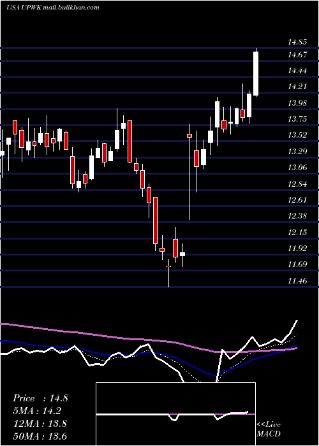The width and height of the screenshot is (319, 446).
Task: Click the '<<Live MACD' label
Action: [x=269, y=429]
